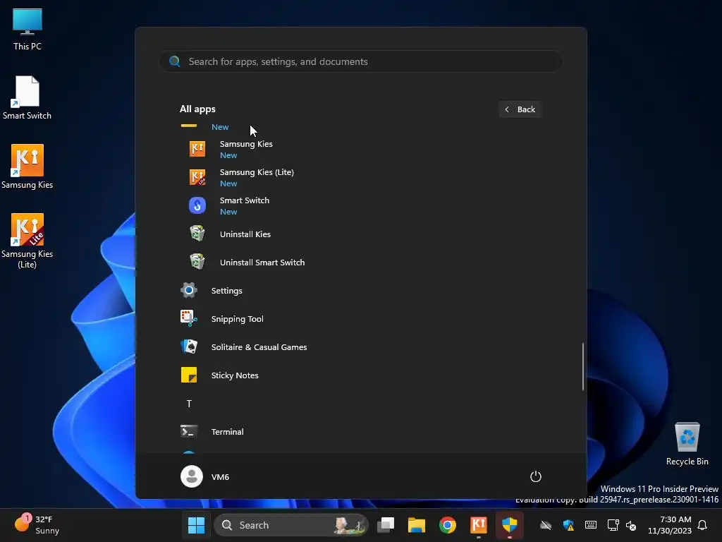Go Back to pinned apps
Image resolution: width=722 pixels, height=542 pixels.
(x=520, y=109)
